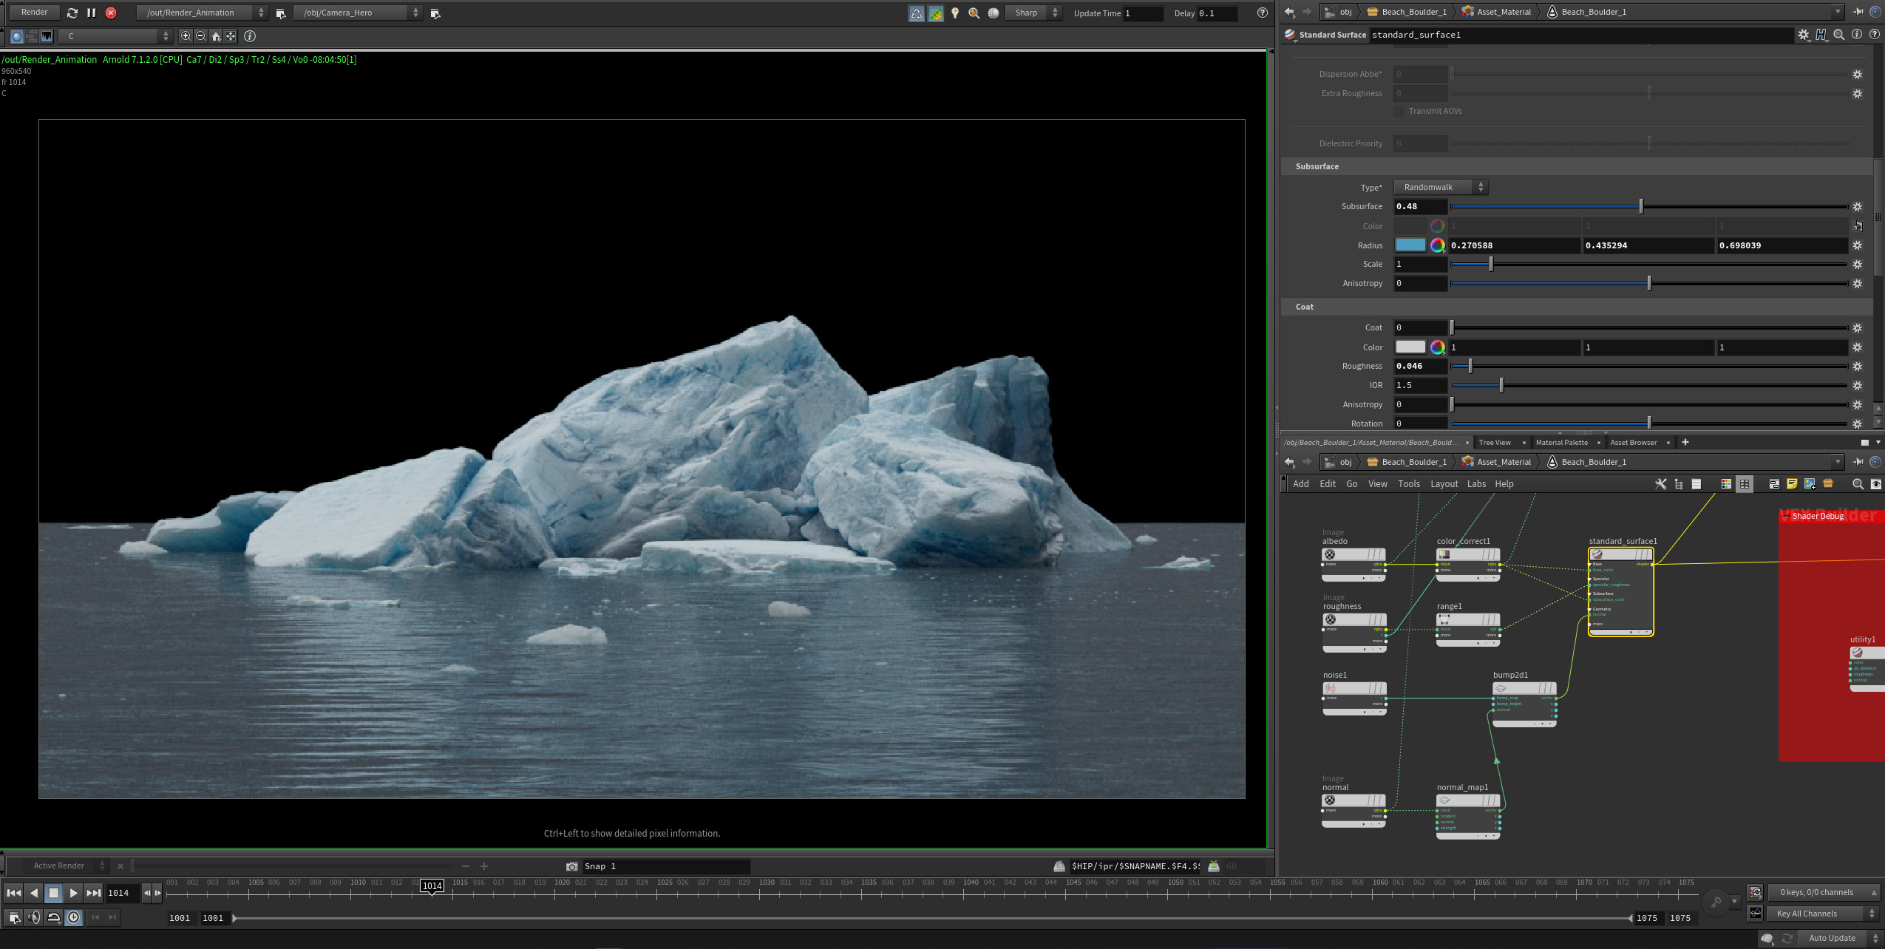Open the Subsurface Radius color swatch
The width and height of the screenshot is (1885, 949).
(x=1410, y=245)
